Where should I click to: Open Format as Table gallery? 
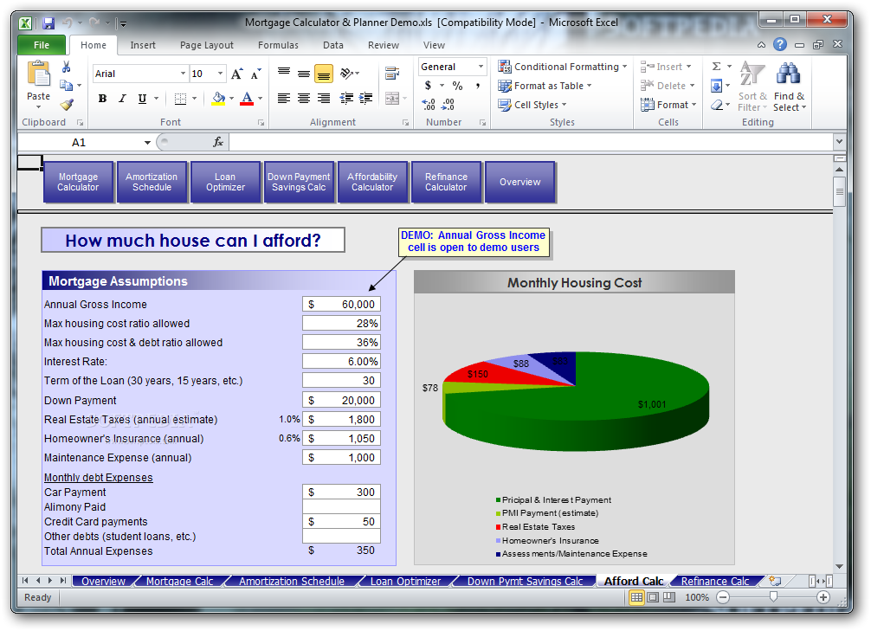tap(545, 86)
